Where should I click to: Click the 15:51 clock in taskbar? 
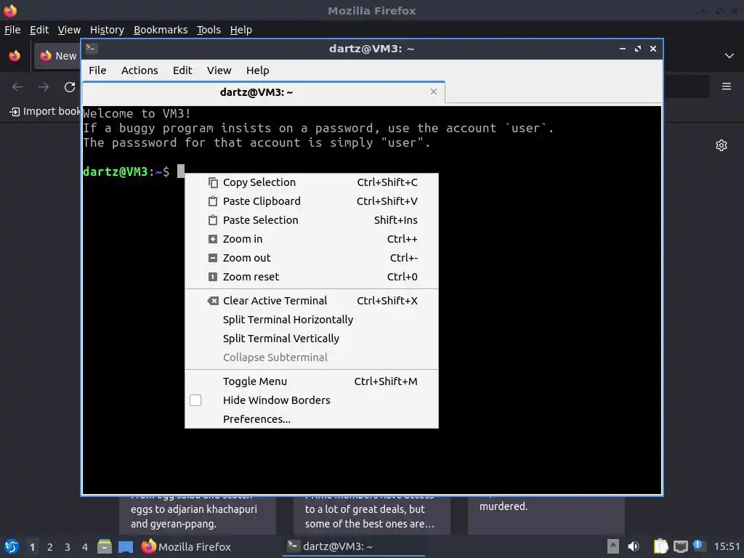[x=727, y=546]
